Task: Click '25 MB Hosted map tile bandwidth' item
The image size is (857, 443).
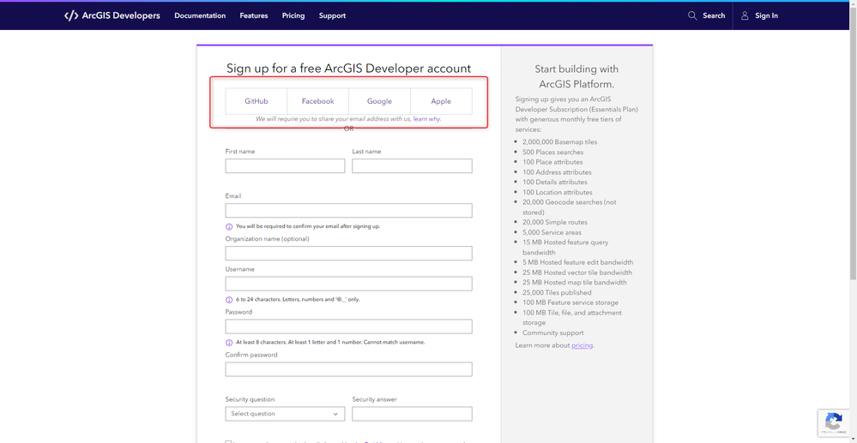Action: tap(575, 283)
